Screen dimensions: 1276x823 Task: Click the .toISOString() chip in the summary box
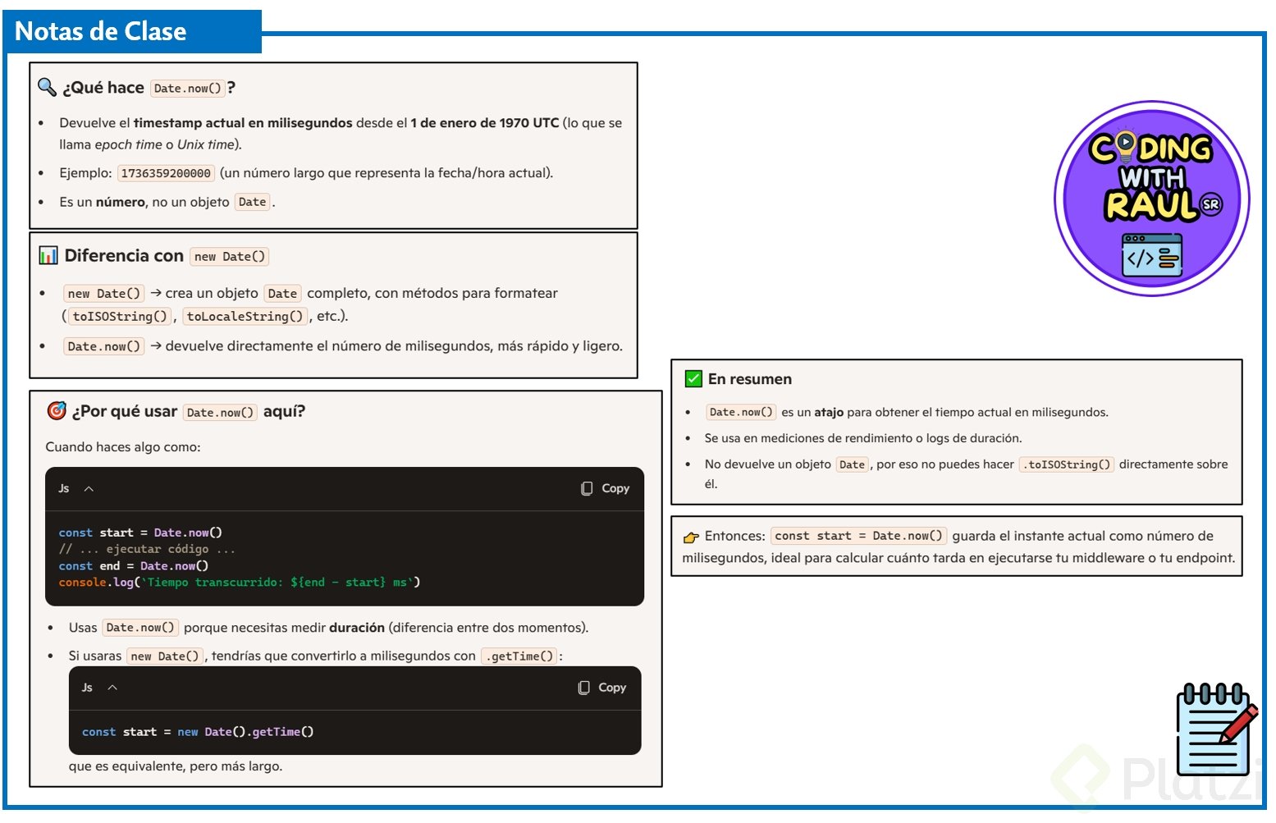tap(1067, 465)
